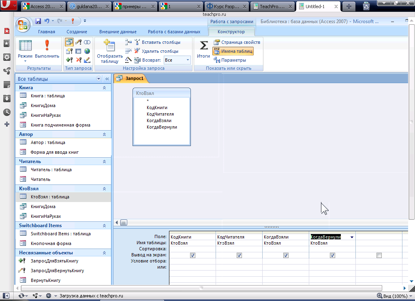The height and width of the screenshot is (301, 415).
Task: Check the empty fifth column display checkbox
Action: click(x=379, y=255)
